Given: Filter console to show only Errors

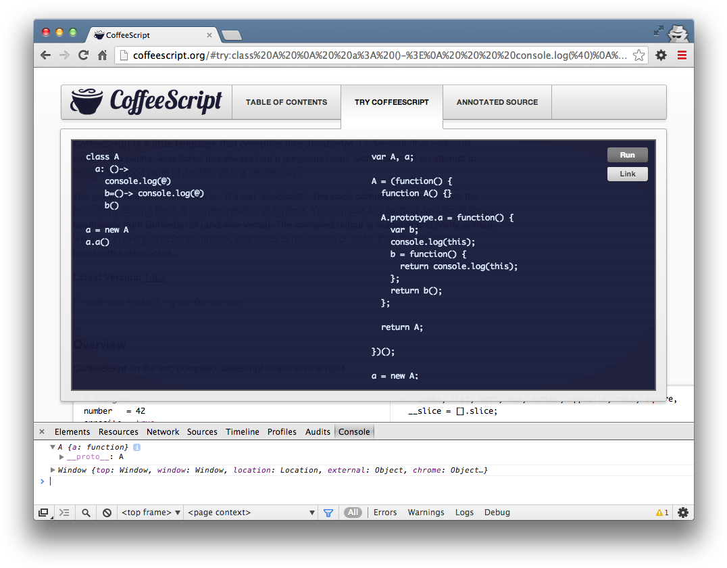Looking at the screenshot, I should [x=385, y=512].
